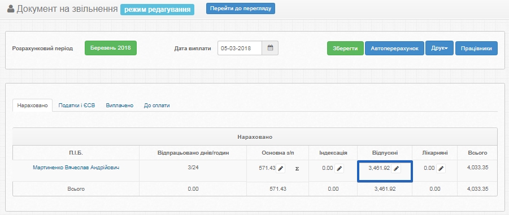Click the Всього row label
The height and width of the screenshot is (215, 509).
click(x=76, y=188)
